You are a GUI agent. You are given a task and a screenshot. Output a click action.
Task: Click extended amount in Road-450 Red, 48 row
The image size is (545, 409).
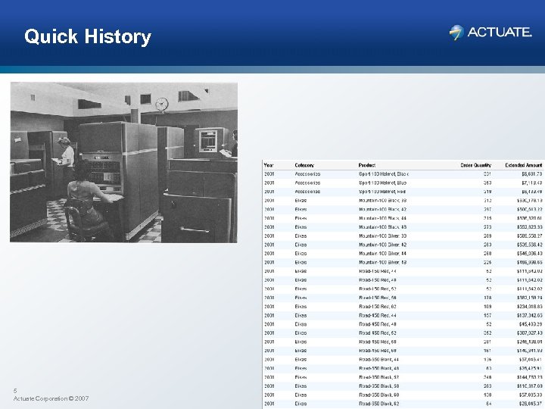pyautogui.click(x=531, y=324)
